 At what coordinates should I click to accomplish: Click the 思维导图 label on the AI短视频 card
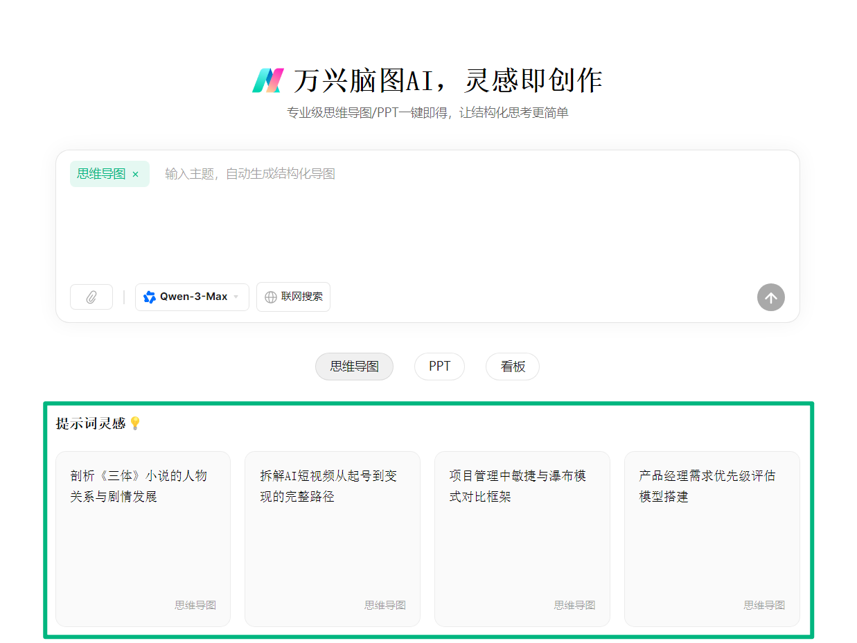tap(385, 605)
